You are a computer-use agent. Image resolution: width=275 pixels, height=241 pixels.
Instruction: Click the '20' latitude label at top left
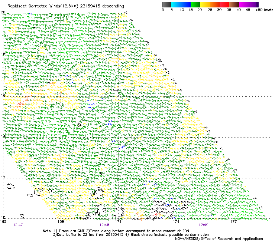tap(3, 12)
